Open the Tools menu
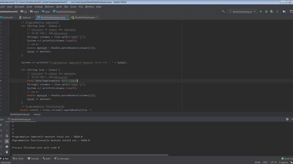 coord(73,7)
